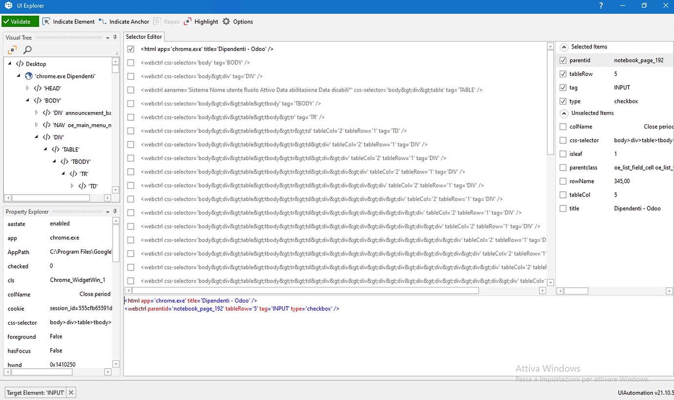This screenshot has height=400, width=674.
Task: Click the horizontal scrollbar under the selector list
Action: pyautogui.click(x=293, y=290)
